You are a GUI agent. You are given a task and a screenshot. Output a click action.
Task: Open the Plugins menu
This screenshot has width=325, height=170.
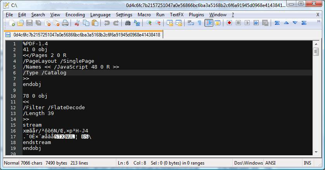coord(196,15)
